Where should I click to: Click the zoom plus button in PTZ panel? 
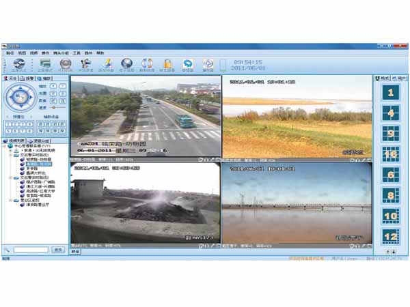(53, 86)
